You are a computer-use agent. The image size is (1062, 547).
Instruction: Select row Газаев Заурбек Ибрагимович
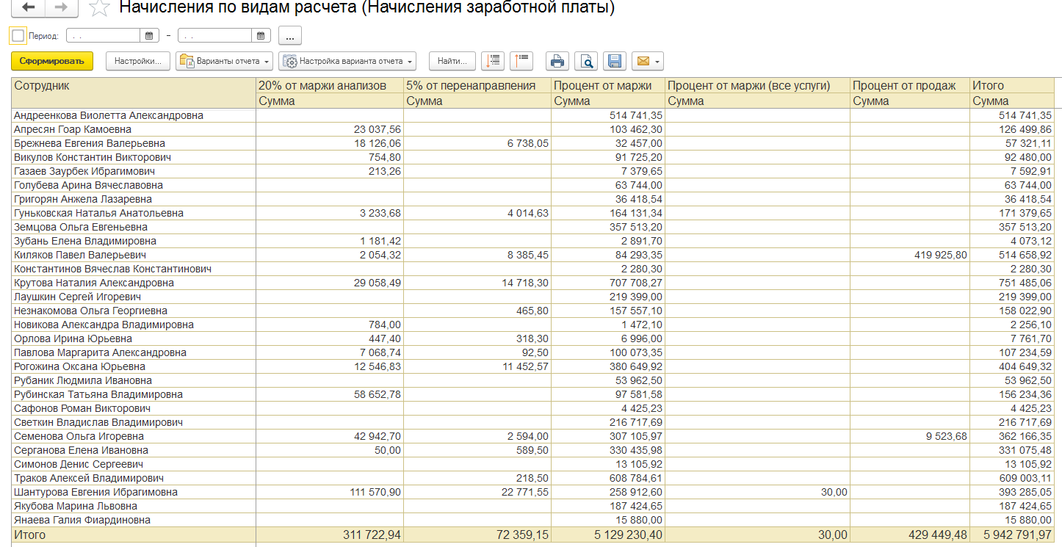[x=533, y=171]
